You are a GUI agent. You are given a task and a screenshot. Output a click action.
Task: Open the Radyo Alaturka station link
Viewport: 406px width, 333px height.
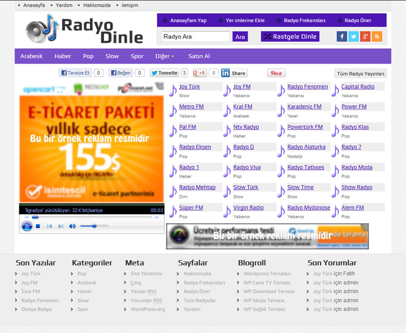(307, 147)
